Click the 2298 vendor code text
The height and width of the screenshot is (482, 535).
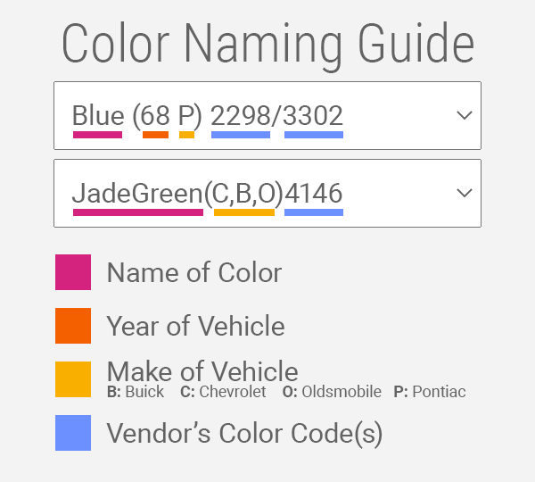click(x=241, y=115)
